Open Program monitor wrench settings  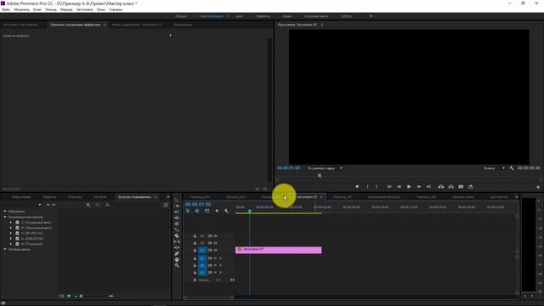tap(512, 168)
